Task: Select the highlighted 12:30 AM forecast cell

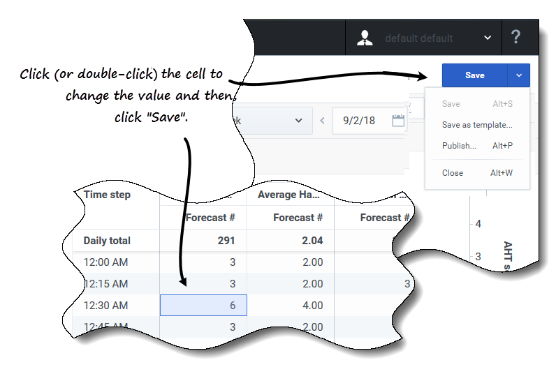Action: [203, 306]
